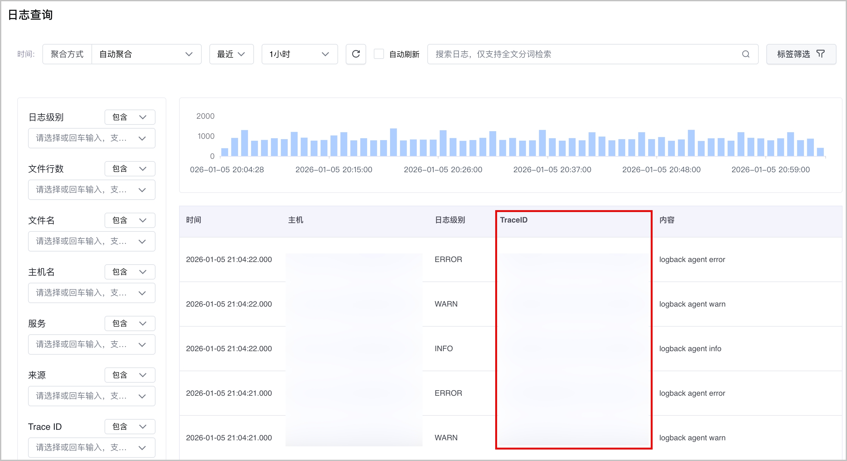Expand the 主机名 value selector

pyautogui.click(x=92, y=293)
